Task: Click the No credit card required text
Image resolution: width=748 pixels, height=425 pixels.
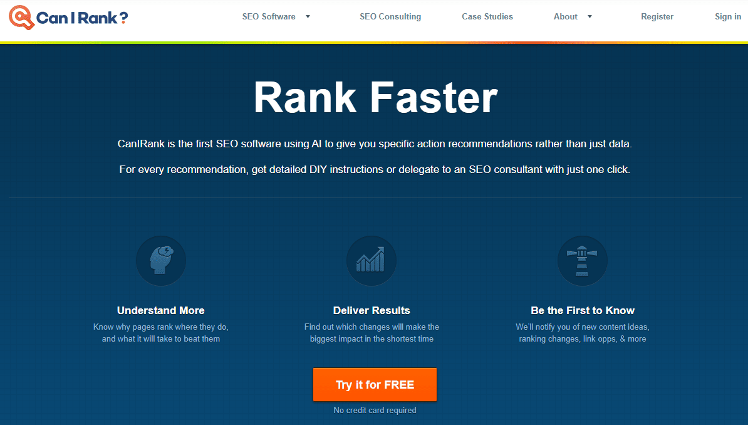Action: 375,410
